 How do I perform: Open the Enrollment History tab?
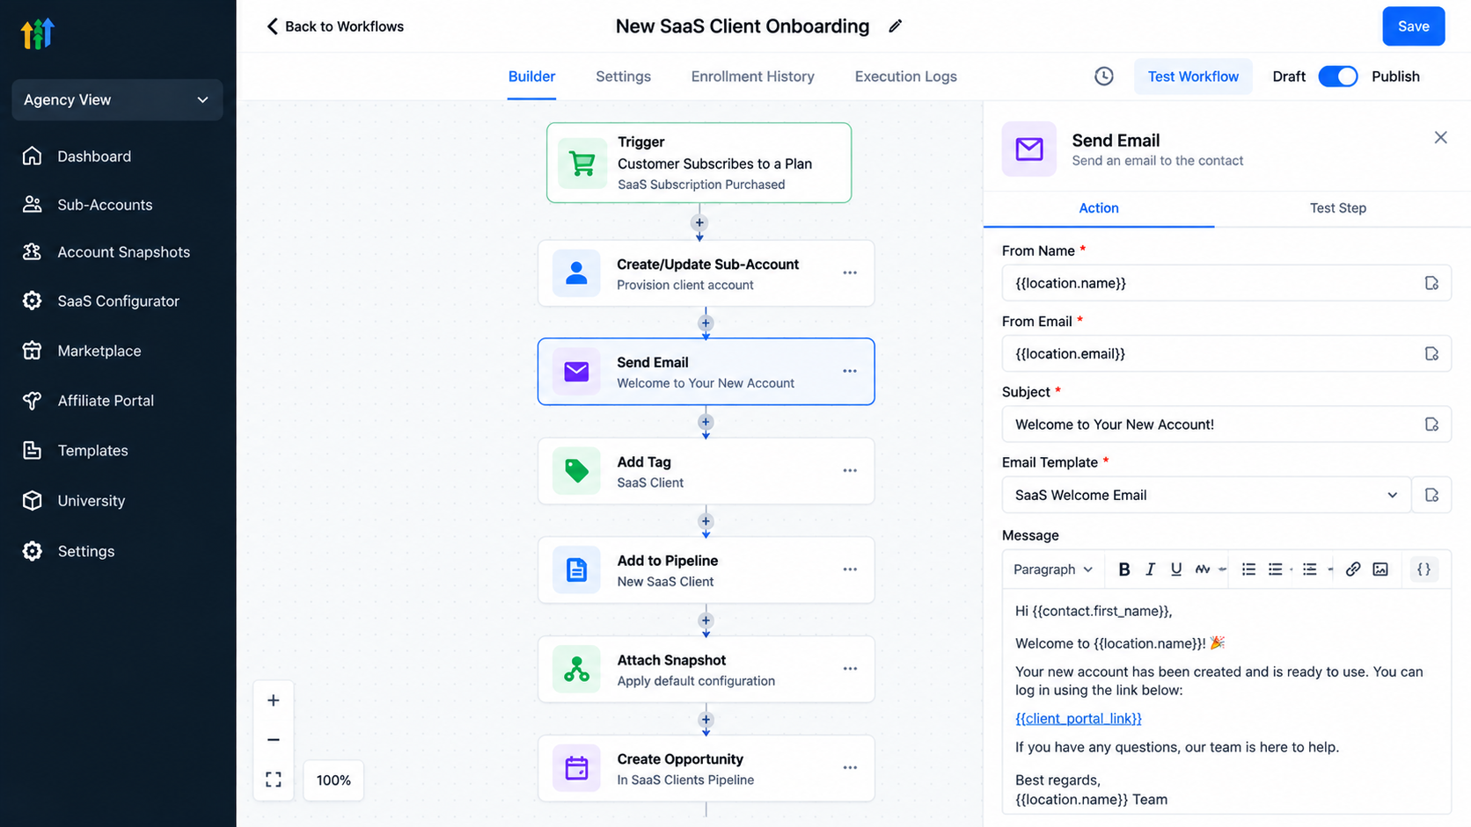(752, 76)
